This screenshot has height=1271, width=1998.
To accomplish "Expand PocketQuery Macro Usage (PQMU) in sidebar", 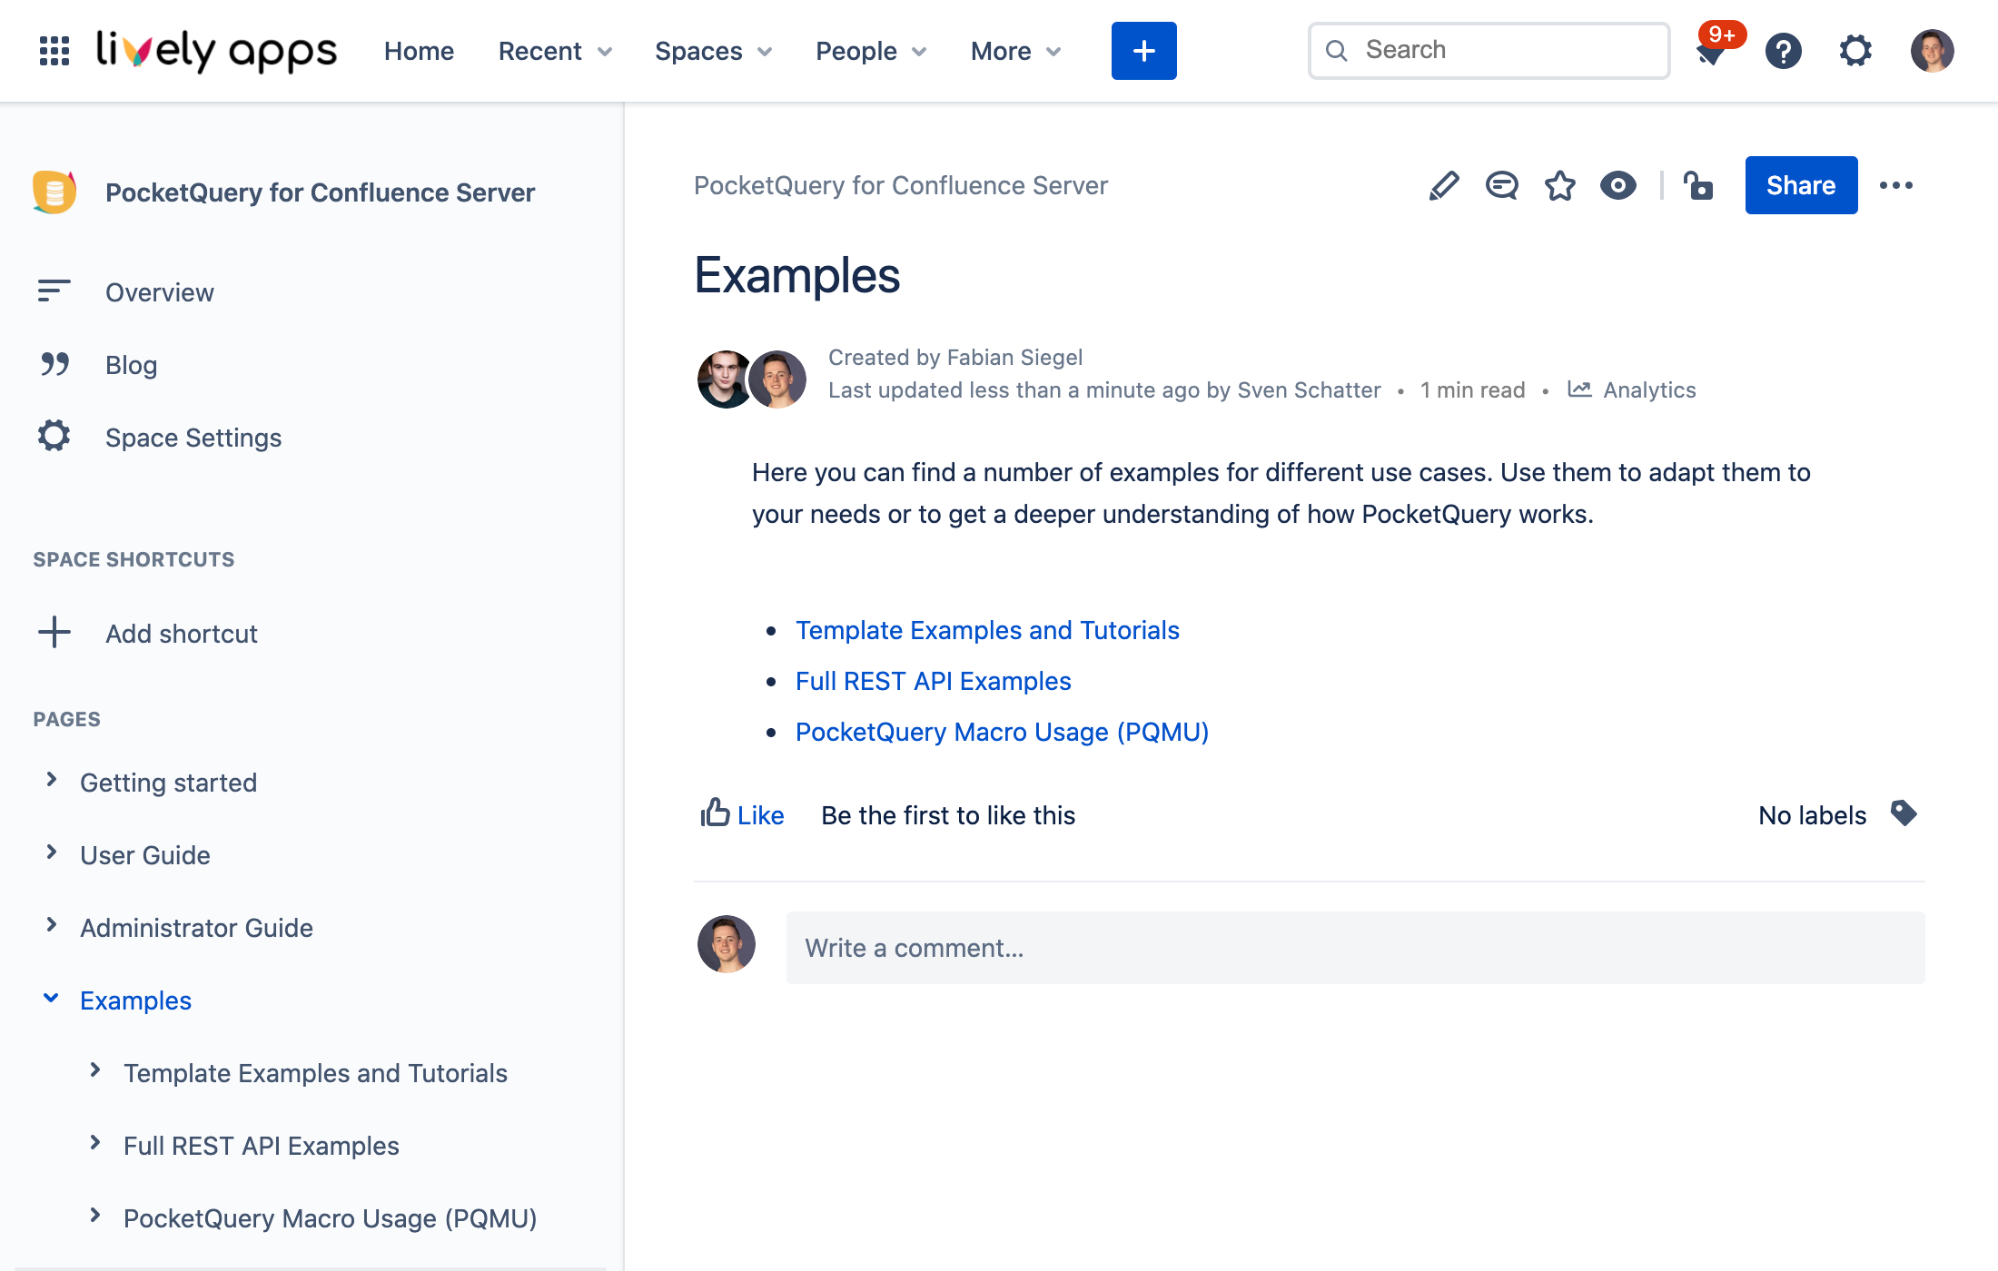I will [x=94, y=1216].
